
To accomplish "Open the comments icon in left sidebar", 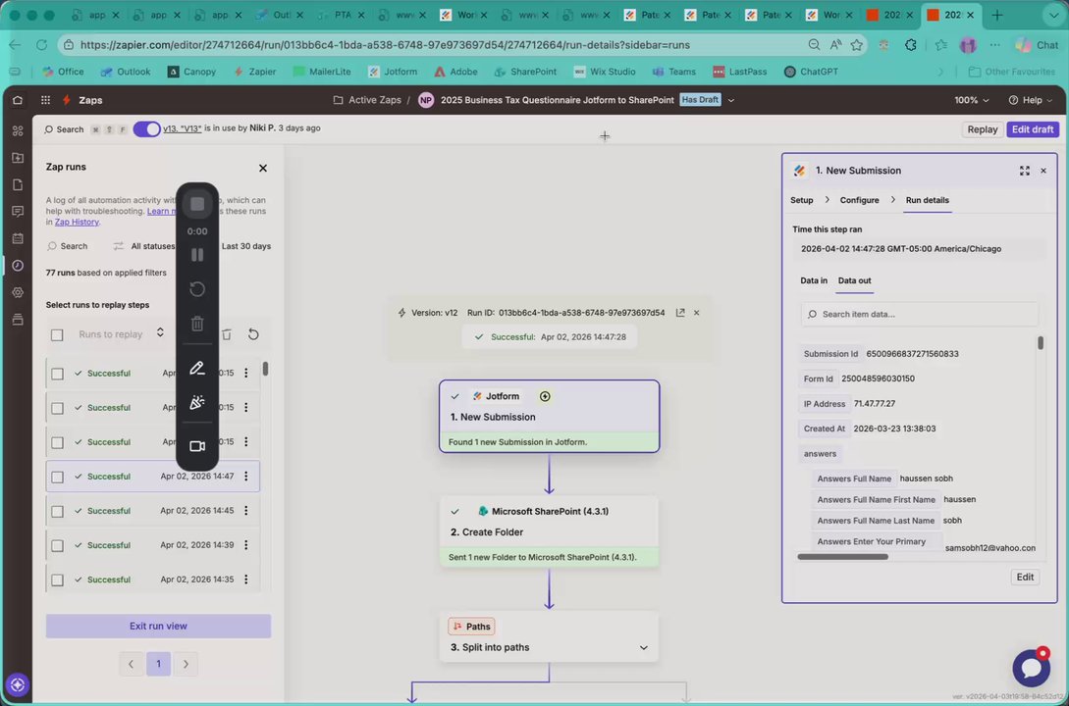I will tap(18, 212).
